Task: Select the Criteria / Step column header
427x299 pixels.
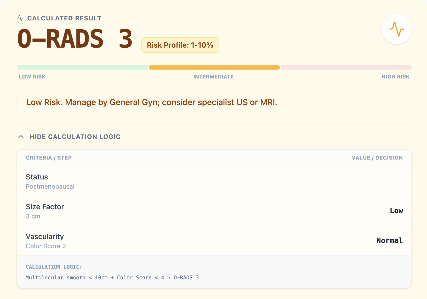Action: point(48,158)
